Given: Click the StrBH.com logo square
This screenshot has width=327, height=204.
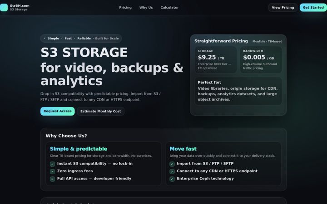Looking at the screenshot, I should [x=4, y=8].
